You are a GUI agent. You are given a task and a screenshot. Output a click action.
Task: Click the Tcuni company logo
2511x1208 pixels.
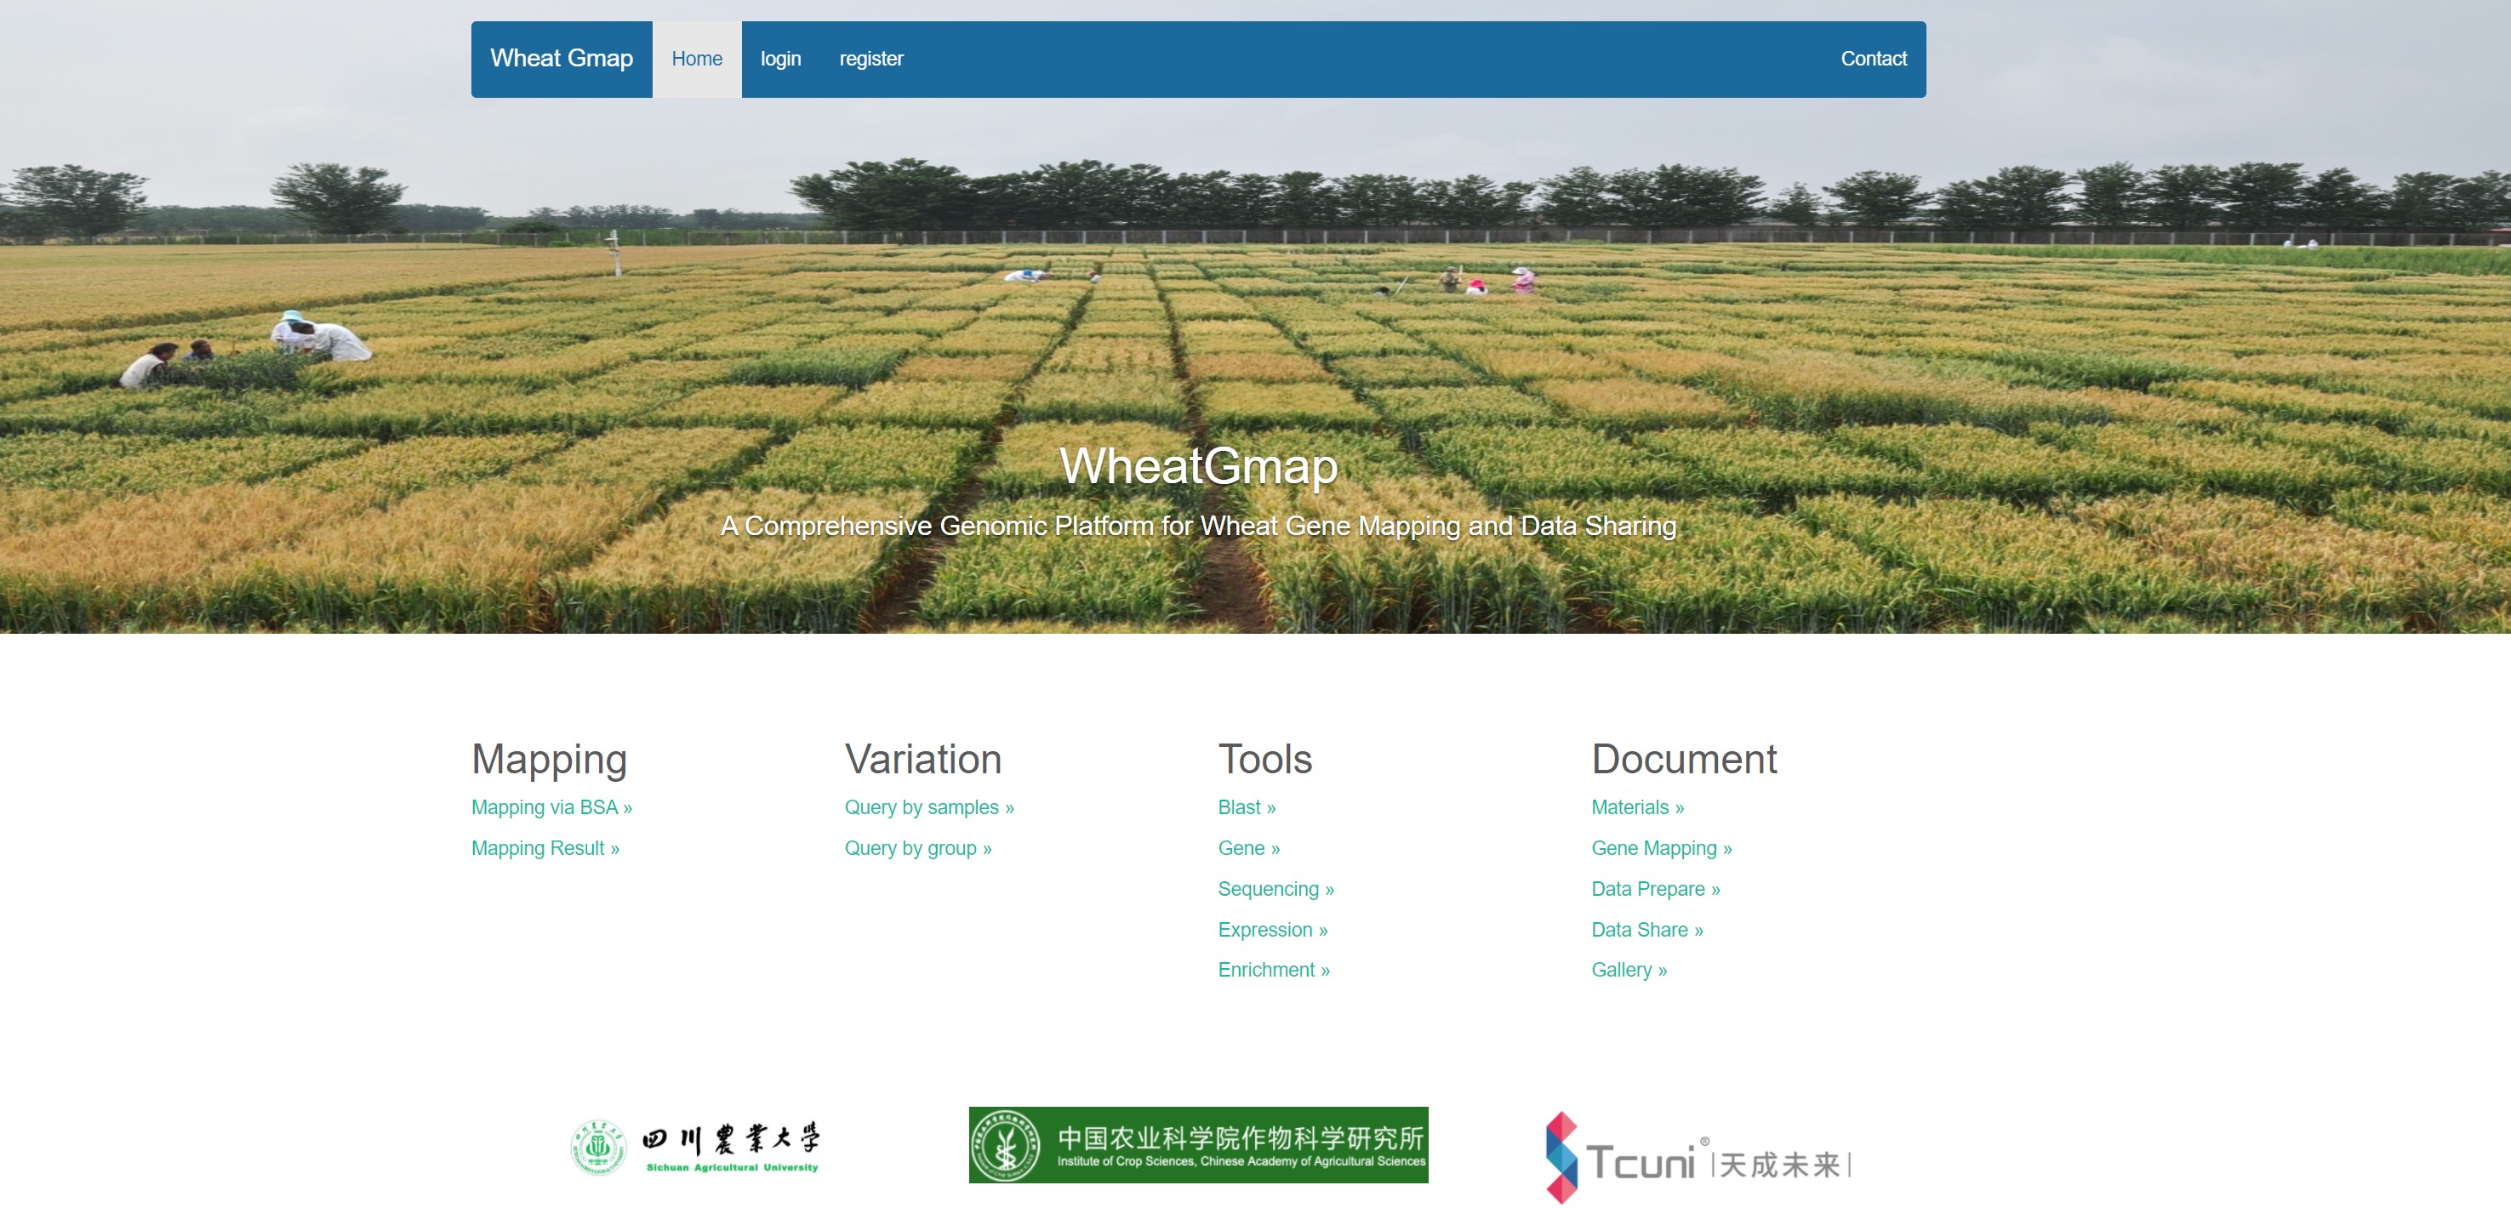click(1697, 1157)
